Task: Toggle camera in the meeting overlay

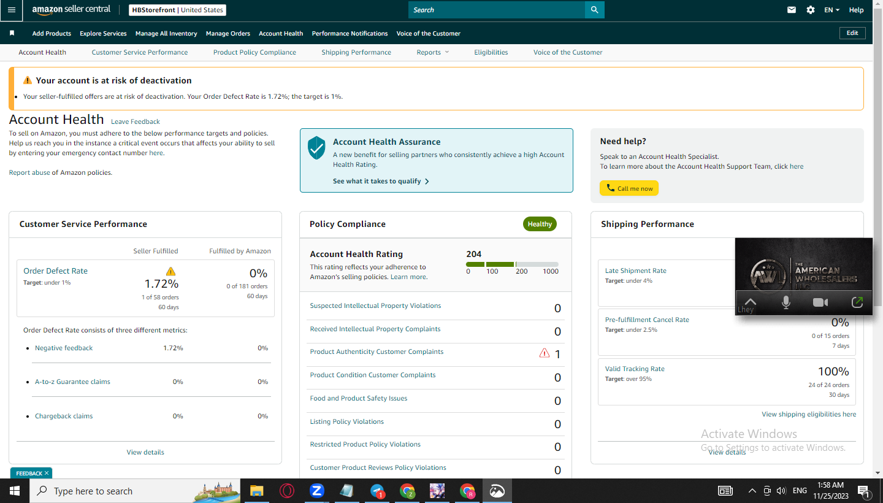Action: (x=820, y=302)
